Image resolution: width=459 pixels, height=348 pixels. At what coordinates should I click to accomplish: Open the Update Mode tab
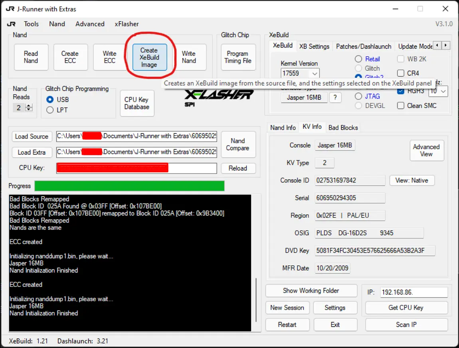pos(415,46)
